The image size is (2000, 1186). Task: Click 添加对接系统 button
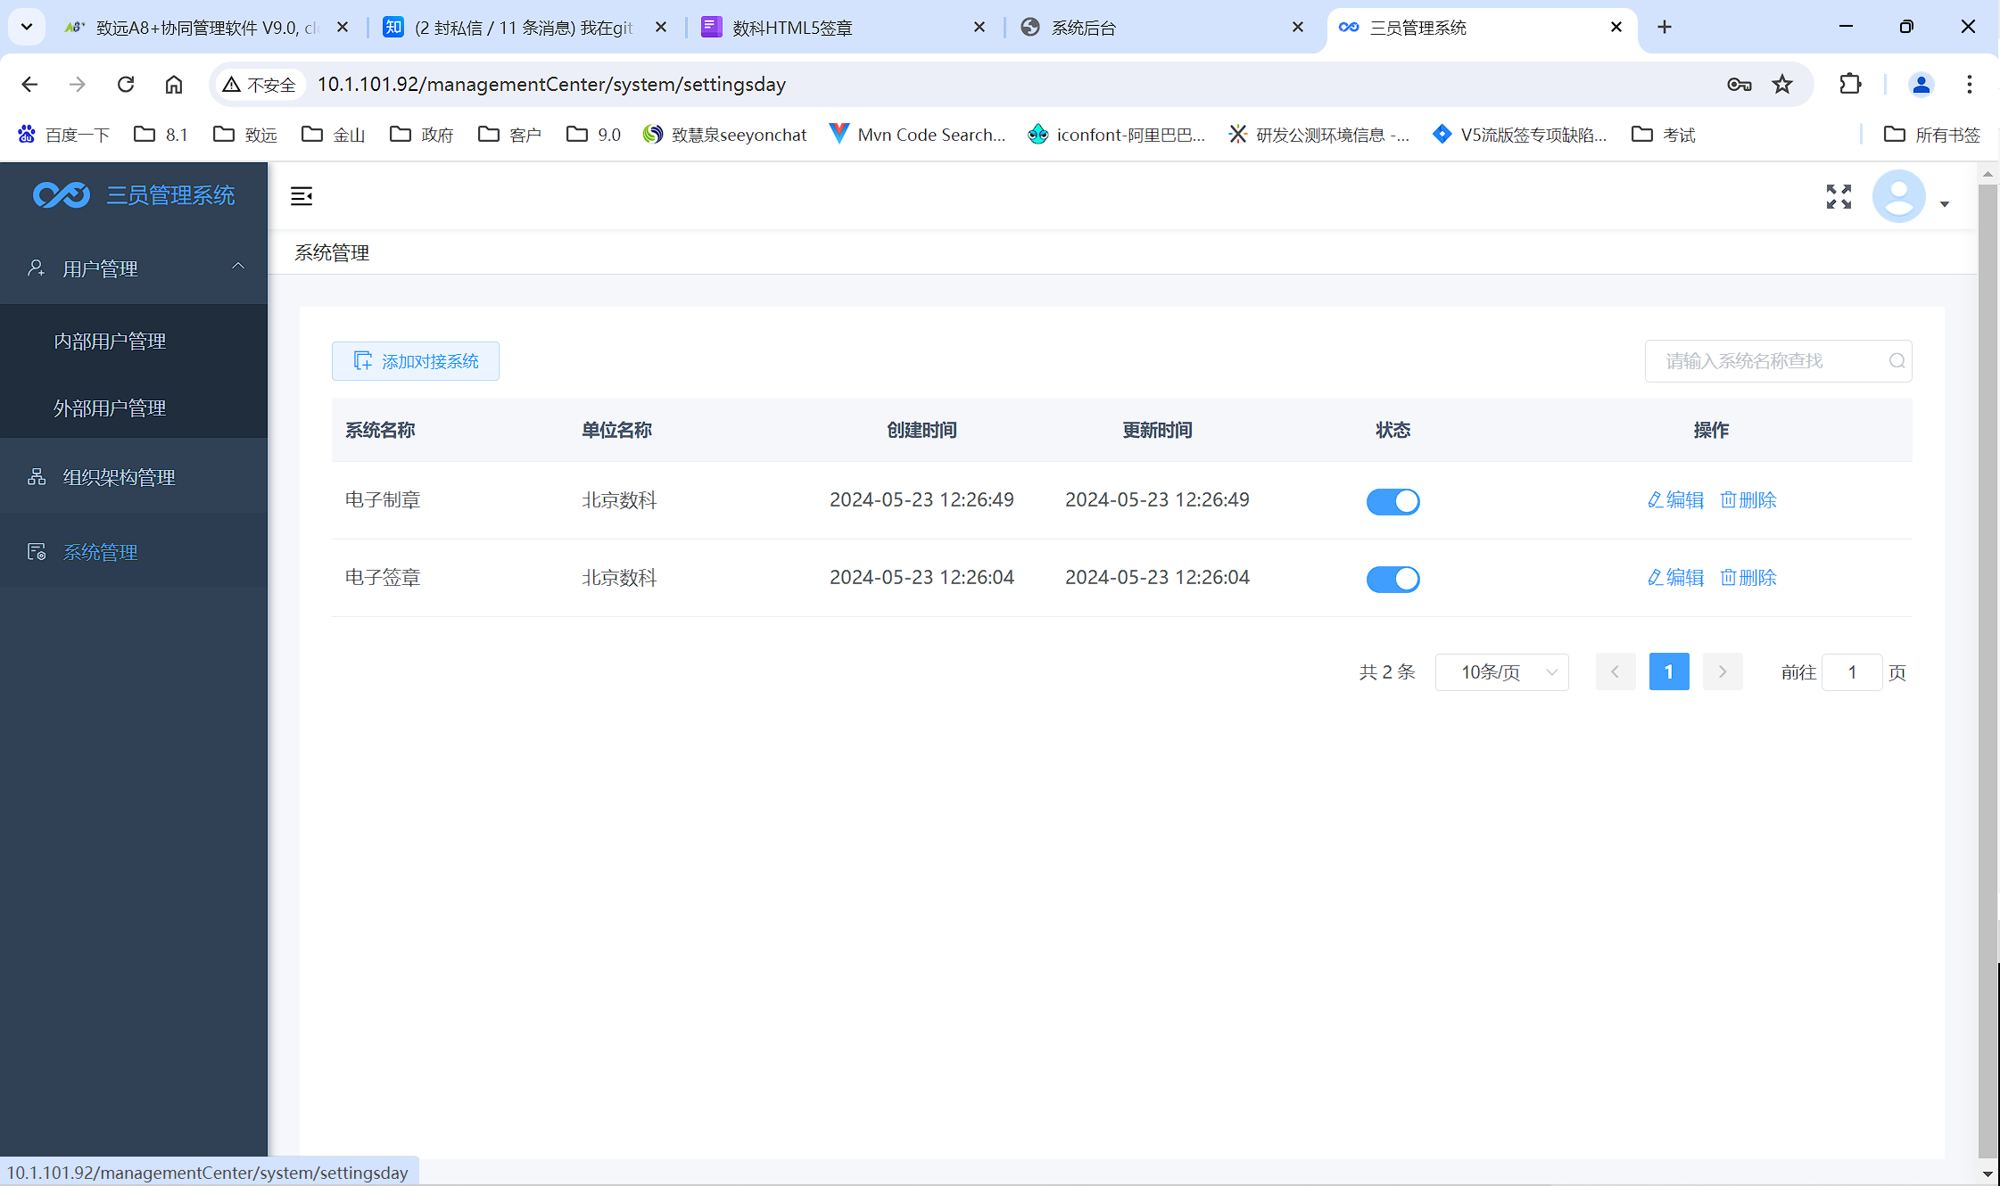[416, 361]
